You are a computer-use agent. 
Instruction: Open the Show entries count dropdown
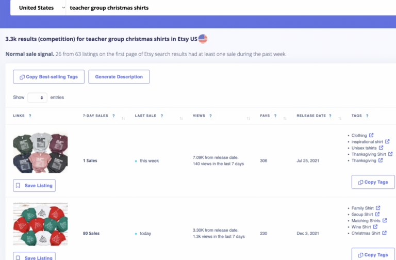[x=37, y=98]
